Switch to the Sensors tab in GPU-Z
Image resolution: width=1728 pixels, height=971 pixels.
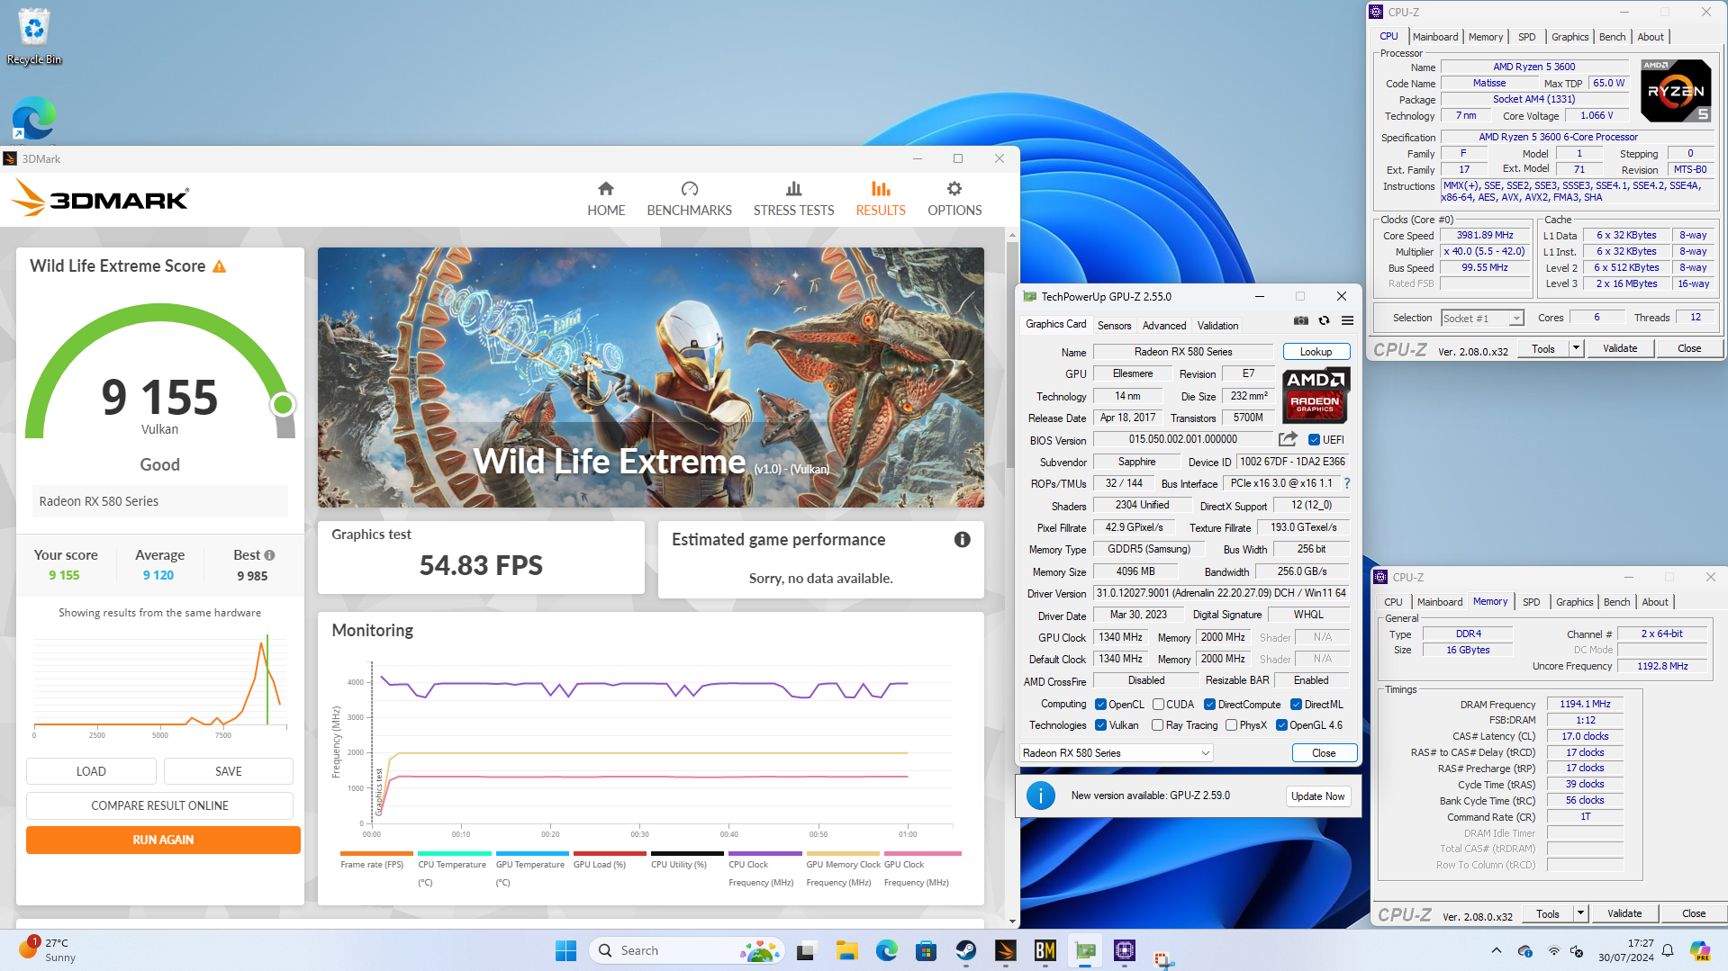point(1114,326)
